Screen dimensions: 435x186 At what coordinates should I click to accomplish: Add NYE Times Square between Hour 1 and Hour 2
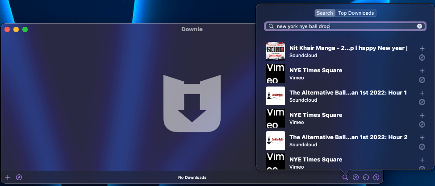pos(422,116)
